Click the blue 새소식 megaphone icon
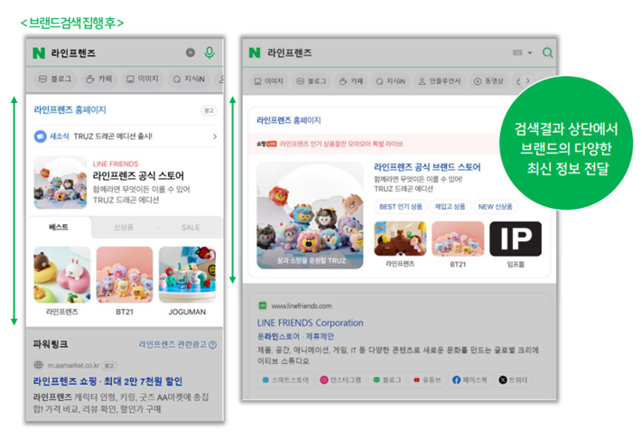642x440 pixels. point(40,136)
